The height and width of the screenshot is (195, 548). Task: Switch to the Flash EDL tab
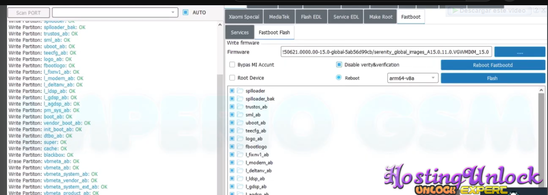coord(312,17)
